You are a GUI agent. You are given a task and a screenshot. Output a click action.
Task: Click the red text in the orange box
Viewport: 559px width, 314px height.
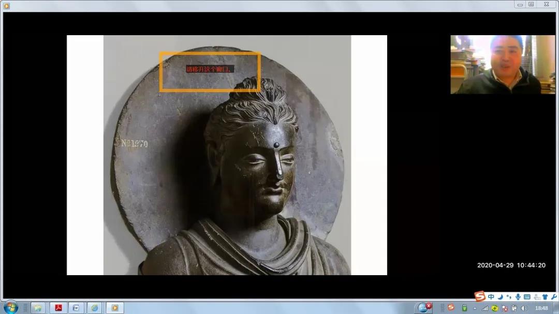(210, 69)
